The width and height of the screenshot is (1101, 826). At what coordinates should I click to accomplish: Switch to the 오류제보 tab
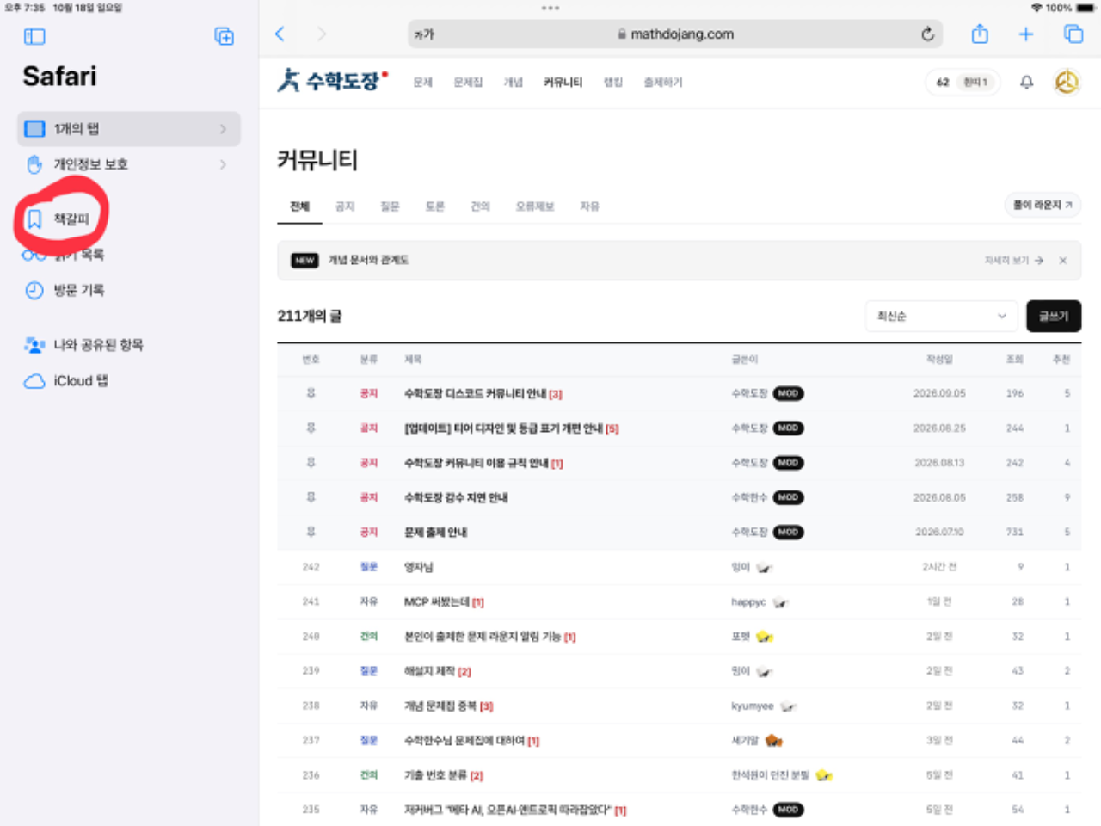[535, 206]
